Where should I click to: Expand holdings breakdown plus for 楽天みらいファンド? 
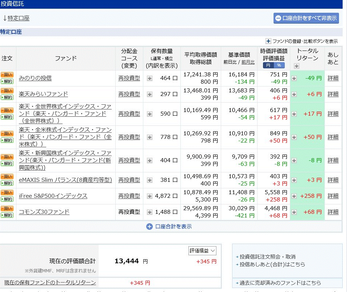(149, 94)
